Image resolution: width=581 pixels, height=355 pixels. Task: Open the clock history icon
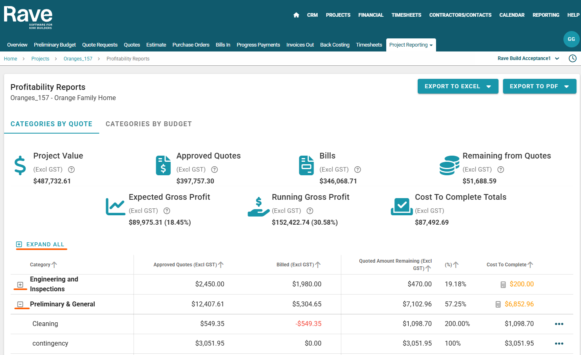tap(572, 58)
